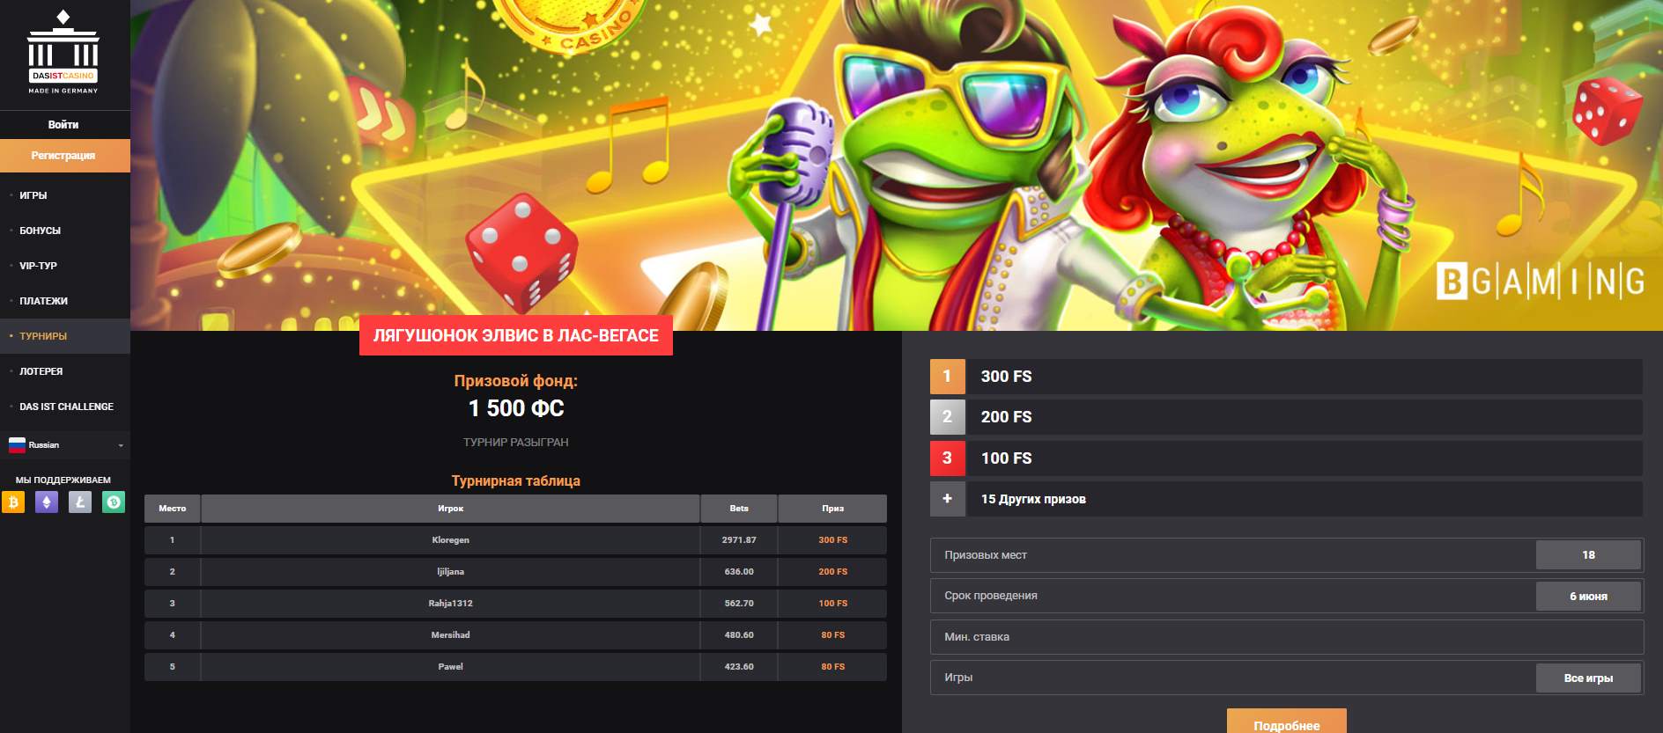The height and width of the screenshot is (733, 1663).
Task: Click the Подробнее button
Action: point(1287,722)
